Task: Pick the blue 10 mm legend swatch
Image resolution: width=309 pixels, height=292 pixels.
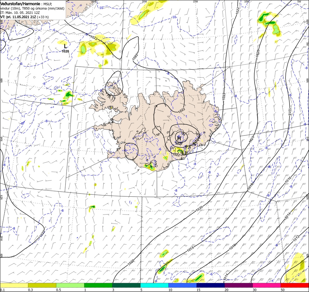Action: point(183,285)
